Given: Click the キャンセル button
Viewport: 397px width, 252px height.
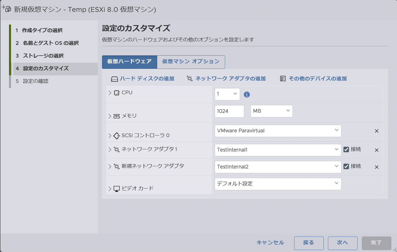Looking at the screenshot, I should 270,243.
